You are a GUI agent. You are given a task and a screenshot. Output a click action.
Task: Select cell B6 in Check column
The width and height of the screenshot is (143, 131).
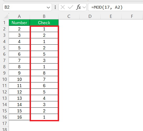pyautogui.click(x=44, y=54)
